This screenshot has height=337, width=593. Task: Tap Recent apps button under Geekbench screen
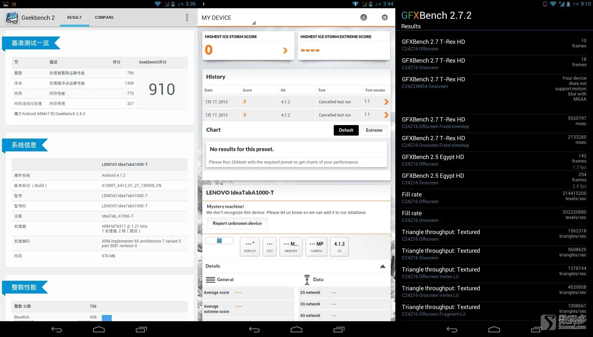tap(141, 329)
